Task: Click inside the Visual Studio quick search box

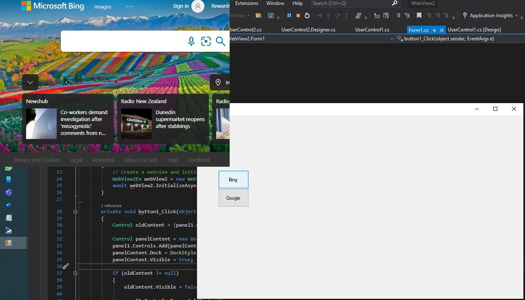Action: tap(351, 3)
